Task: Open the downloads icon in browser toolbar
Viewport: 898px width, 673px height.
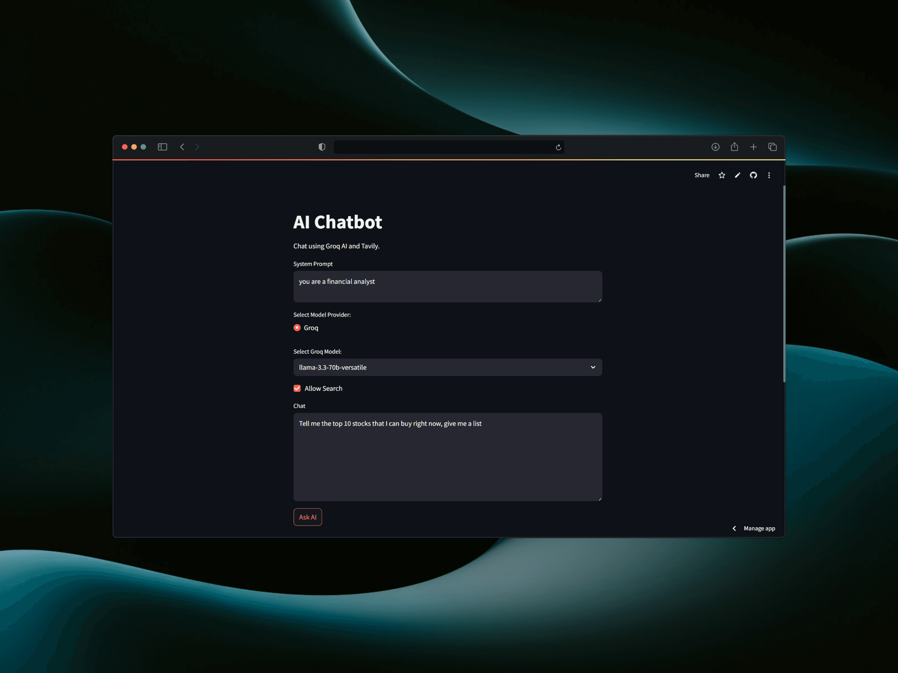Action: [715, 147]
